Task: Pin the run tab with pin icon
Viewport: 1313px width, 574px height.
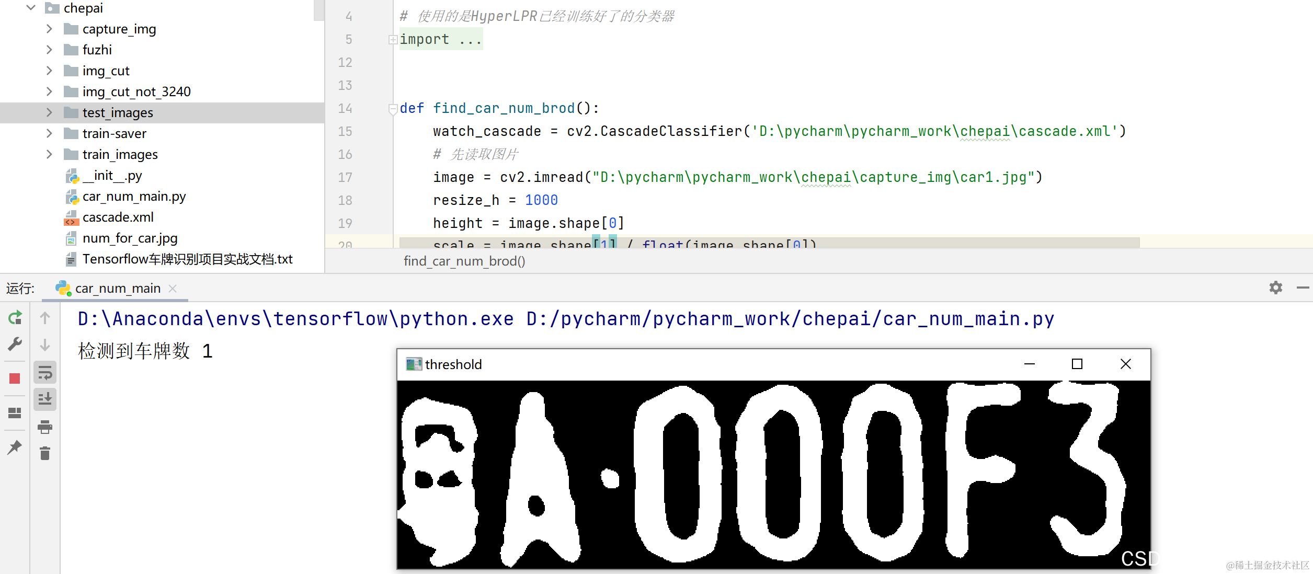Action: tap(15, 447)
